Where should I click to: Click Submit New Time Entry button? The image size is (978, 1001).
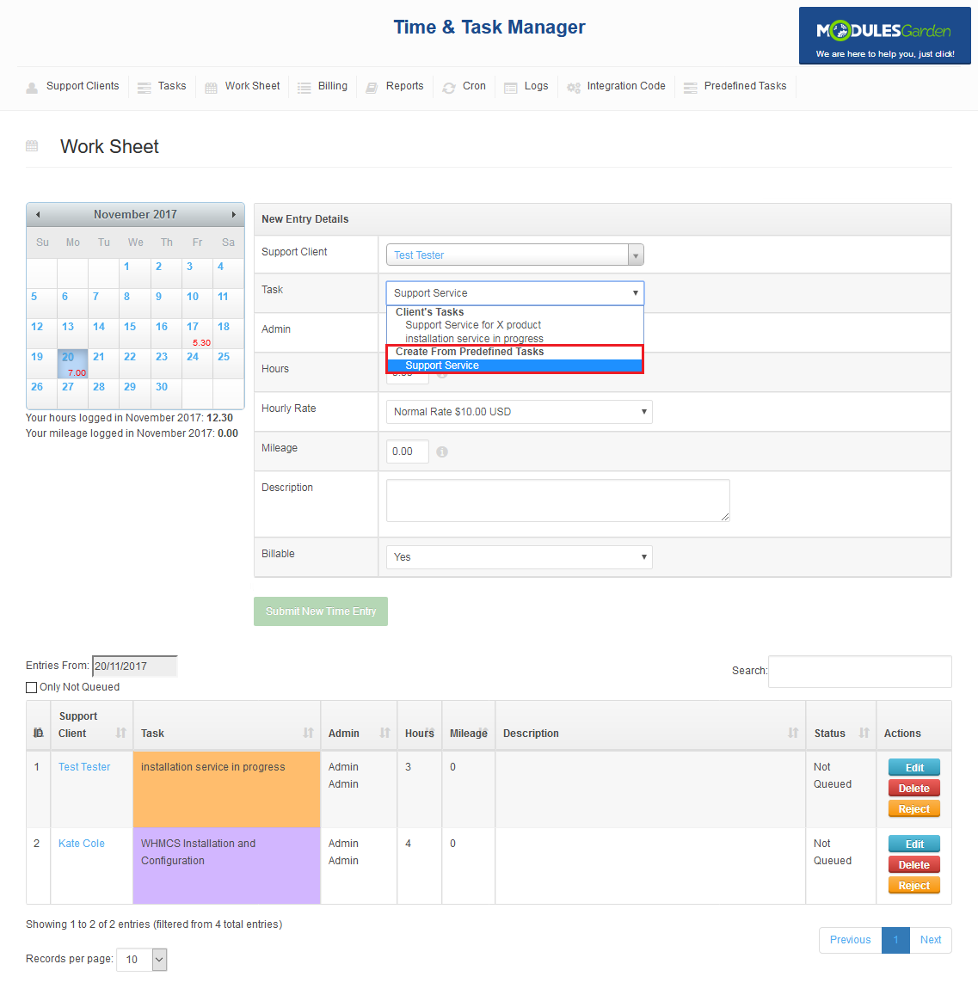pos(321,611)
